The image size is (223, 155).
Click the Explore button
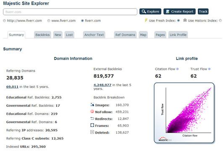coord(150,11)
